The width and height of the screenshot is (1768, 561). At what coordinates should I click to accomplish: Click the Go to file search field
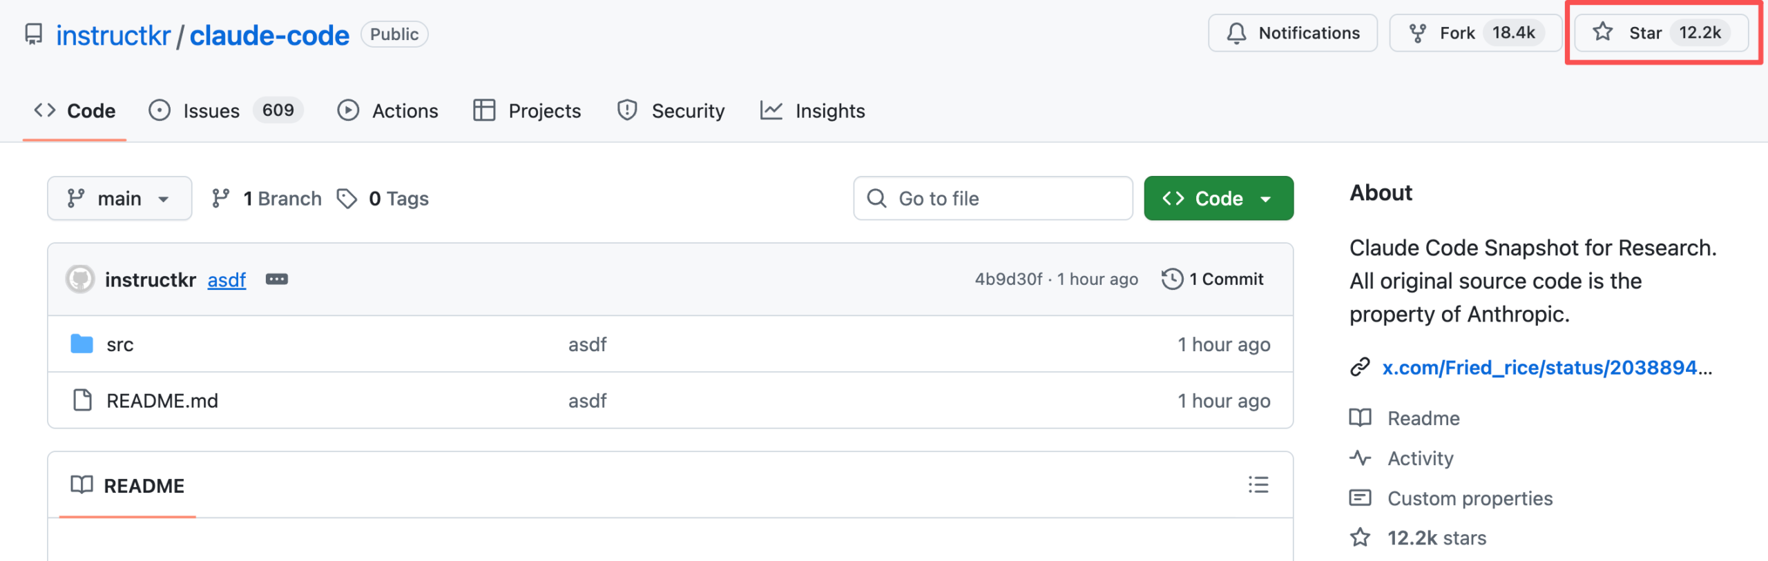click(992, 199)
